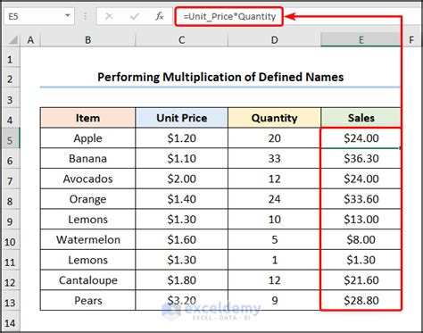Select the 'Watermelon' cell

(87, 239)
